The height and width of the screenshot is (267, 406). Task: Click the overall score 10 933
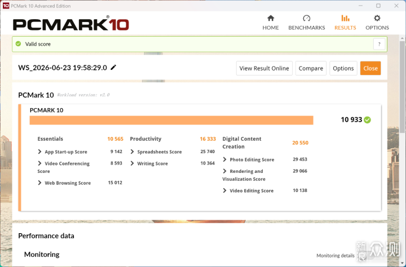click(x=351, y=119)
